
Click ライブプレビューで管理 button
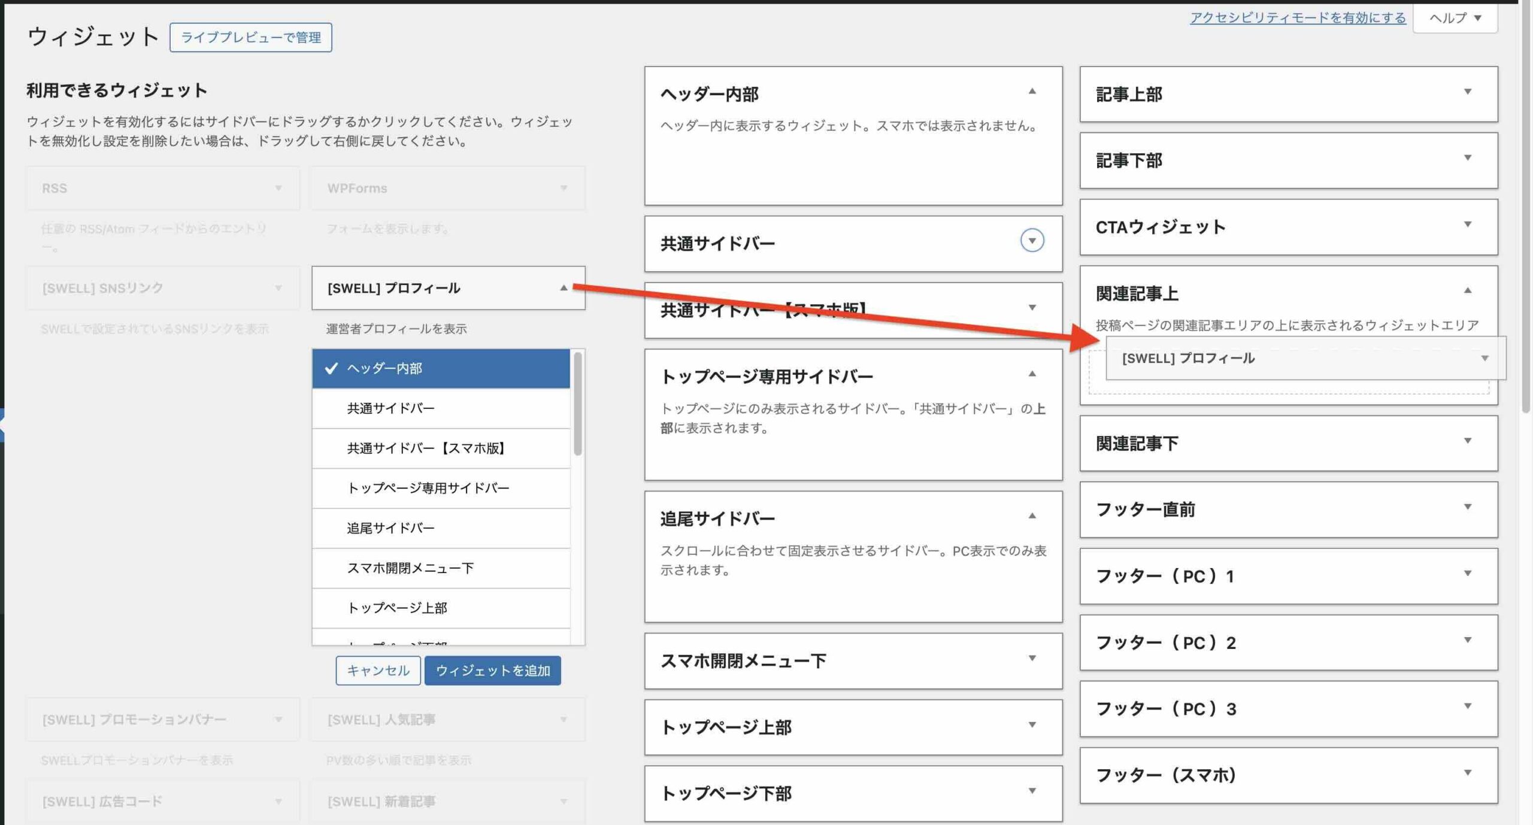click(251, 37)
